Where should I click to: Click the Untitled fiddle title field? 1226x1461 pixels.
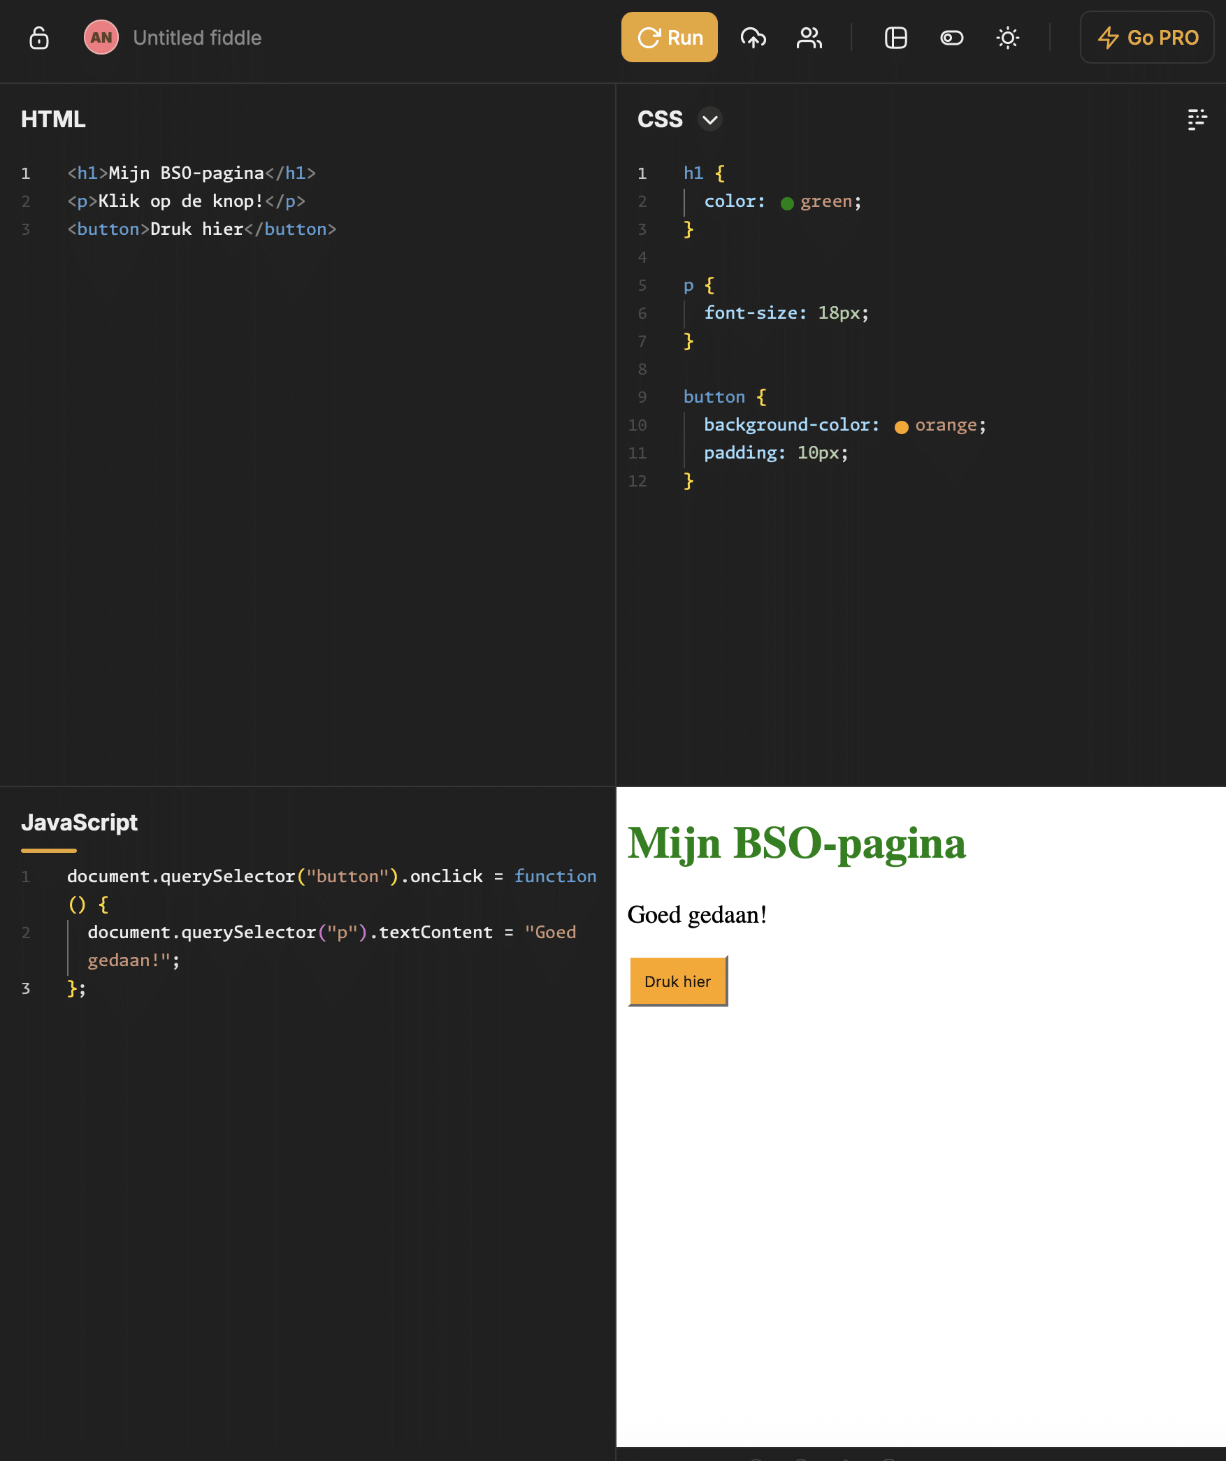coord(197,38)
